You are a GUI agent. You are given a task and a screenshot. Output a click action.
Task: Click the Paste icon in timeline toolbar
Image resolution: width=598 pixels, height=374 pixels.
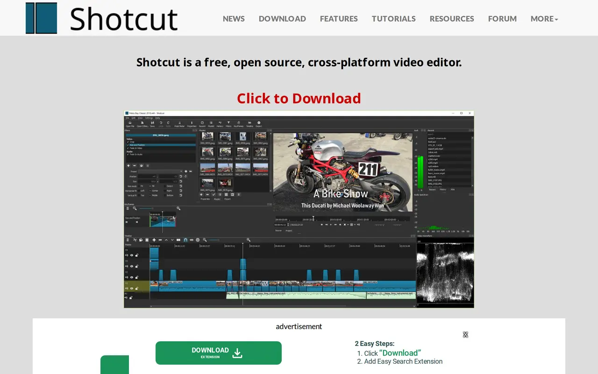(x=147, y=240)
